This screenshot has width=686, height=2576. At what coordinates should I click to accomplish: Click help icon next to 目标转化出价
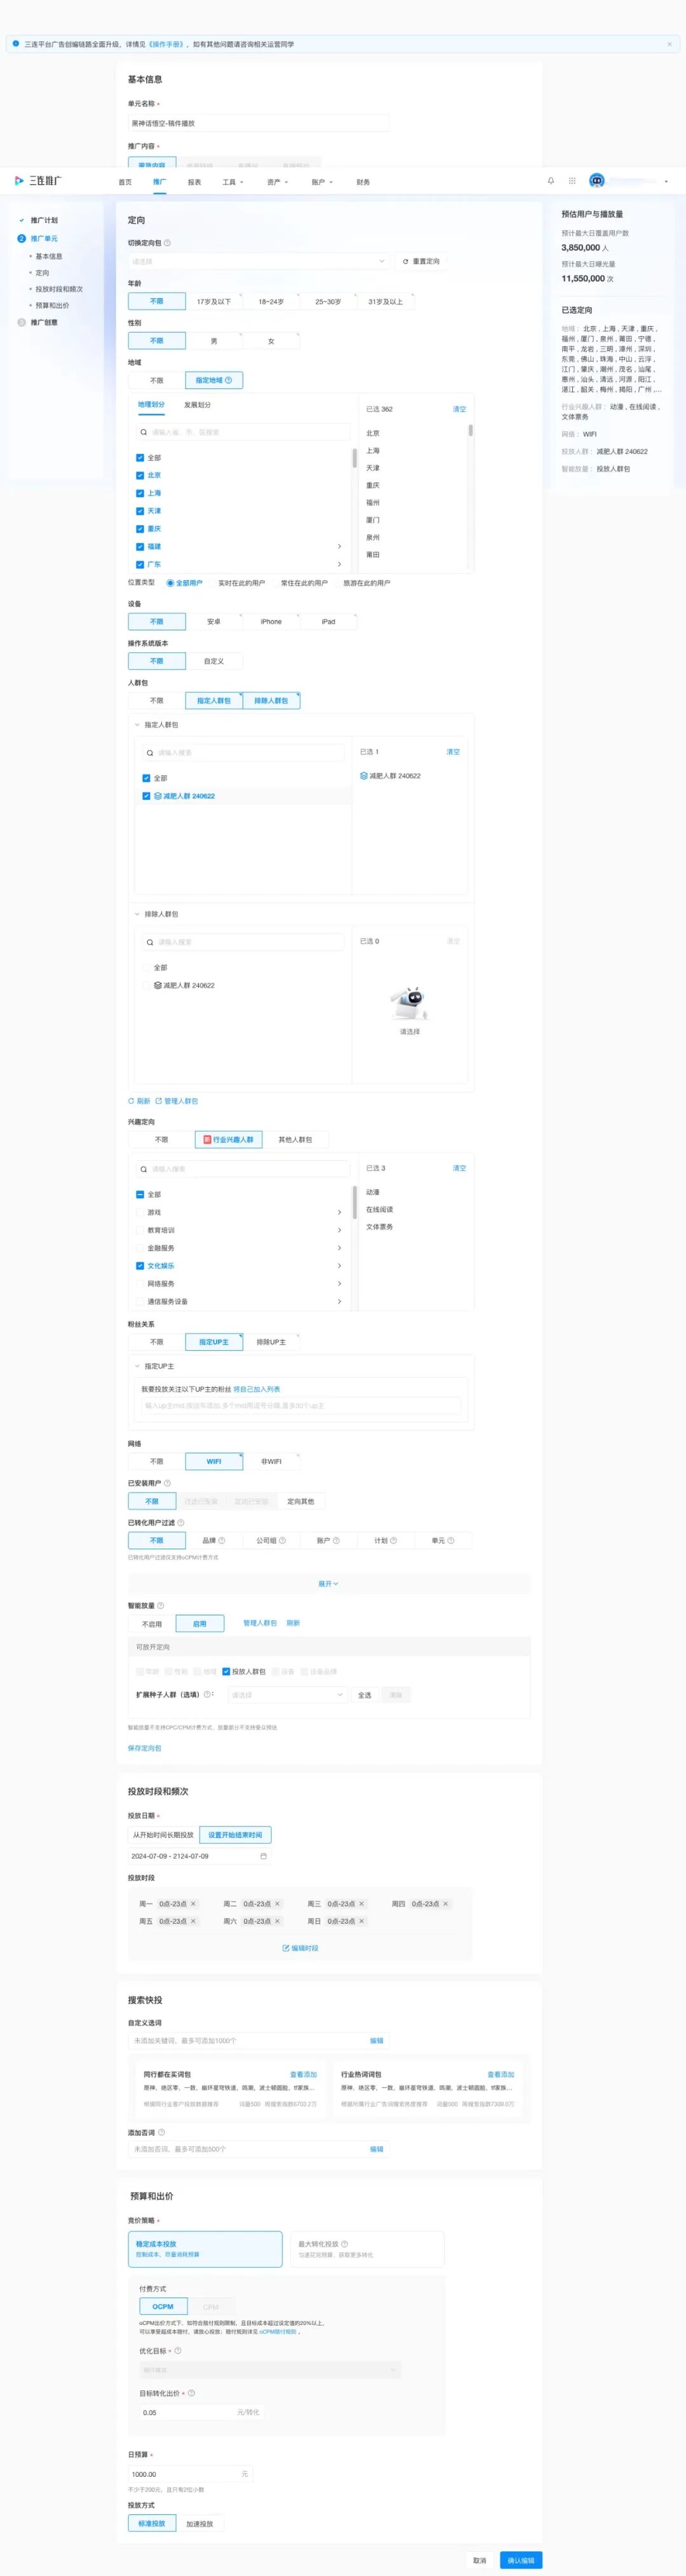[192, 2393]
